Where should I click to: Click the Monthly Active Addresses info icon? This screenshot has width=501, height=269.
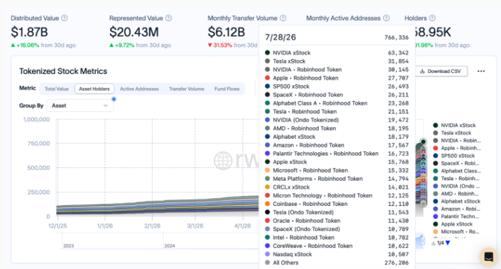(386, 18)
